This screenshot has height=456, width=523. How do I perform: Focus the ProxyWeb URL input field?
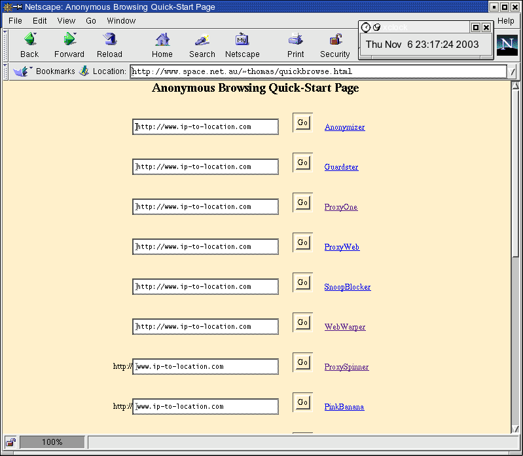[x=206, y=247]
